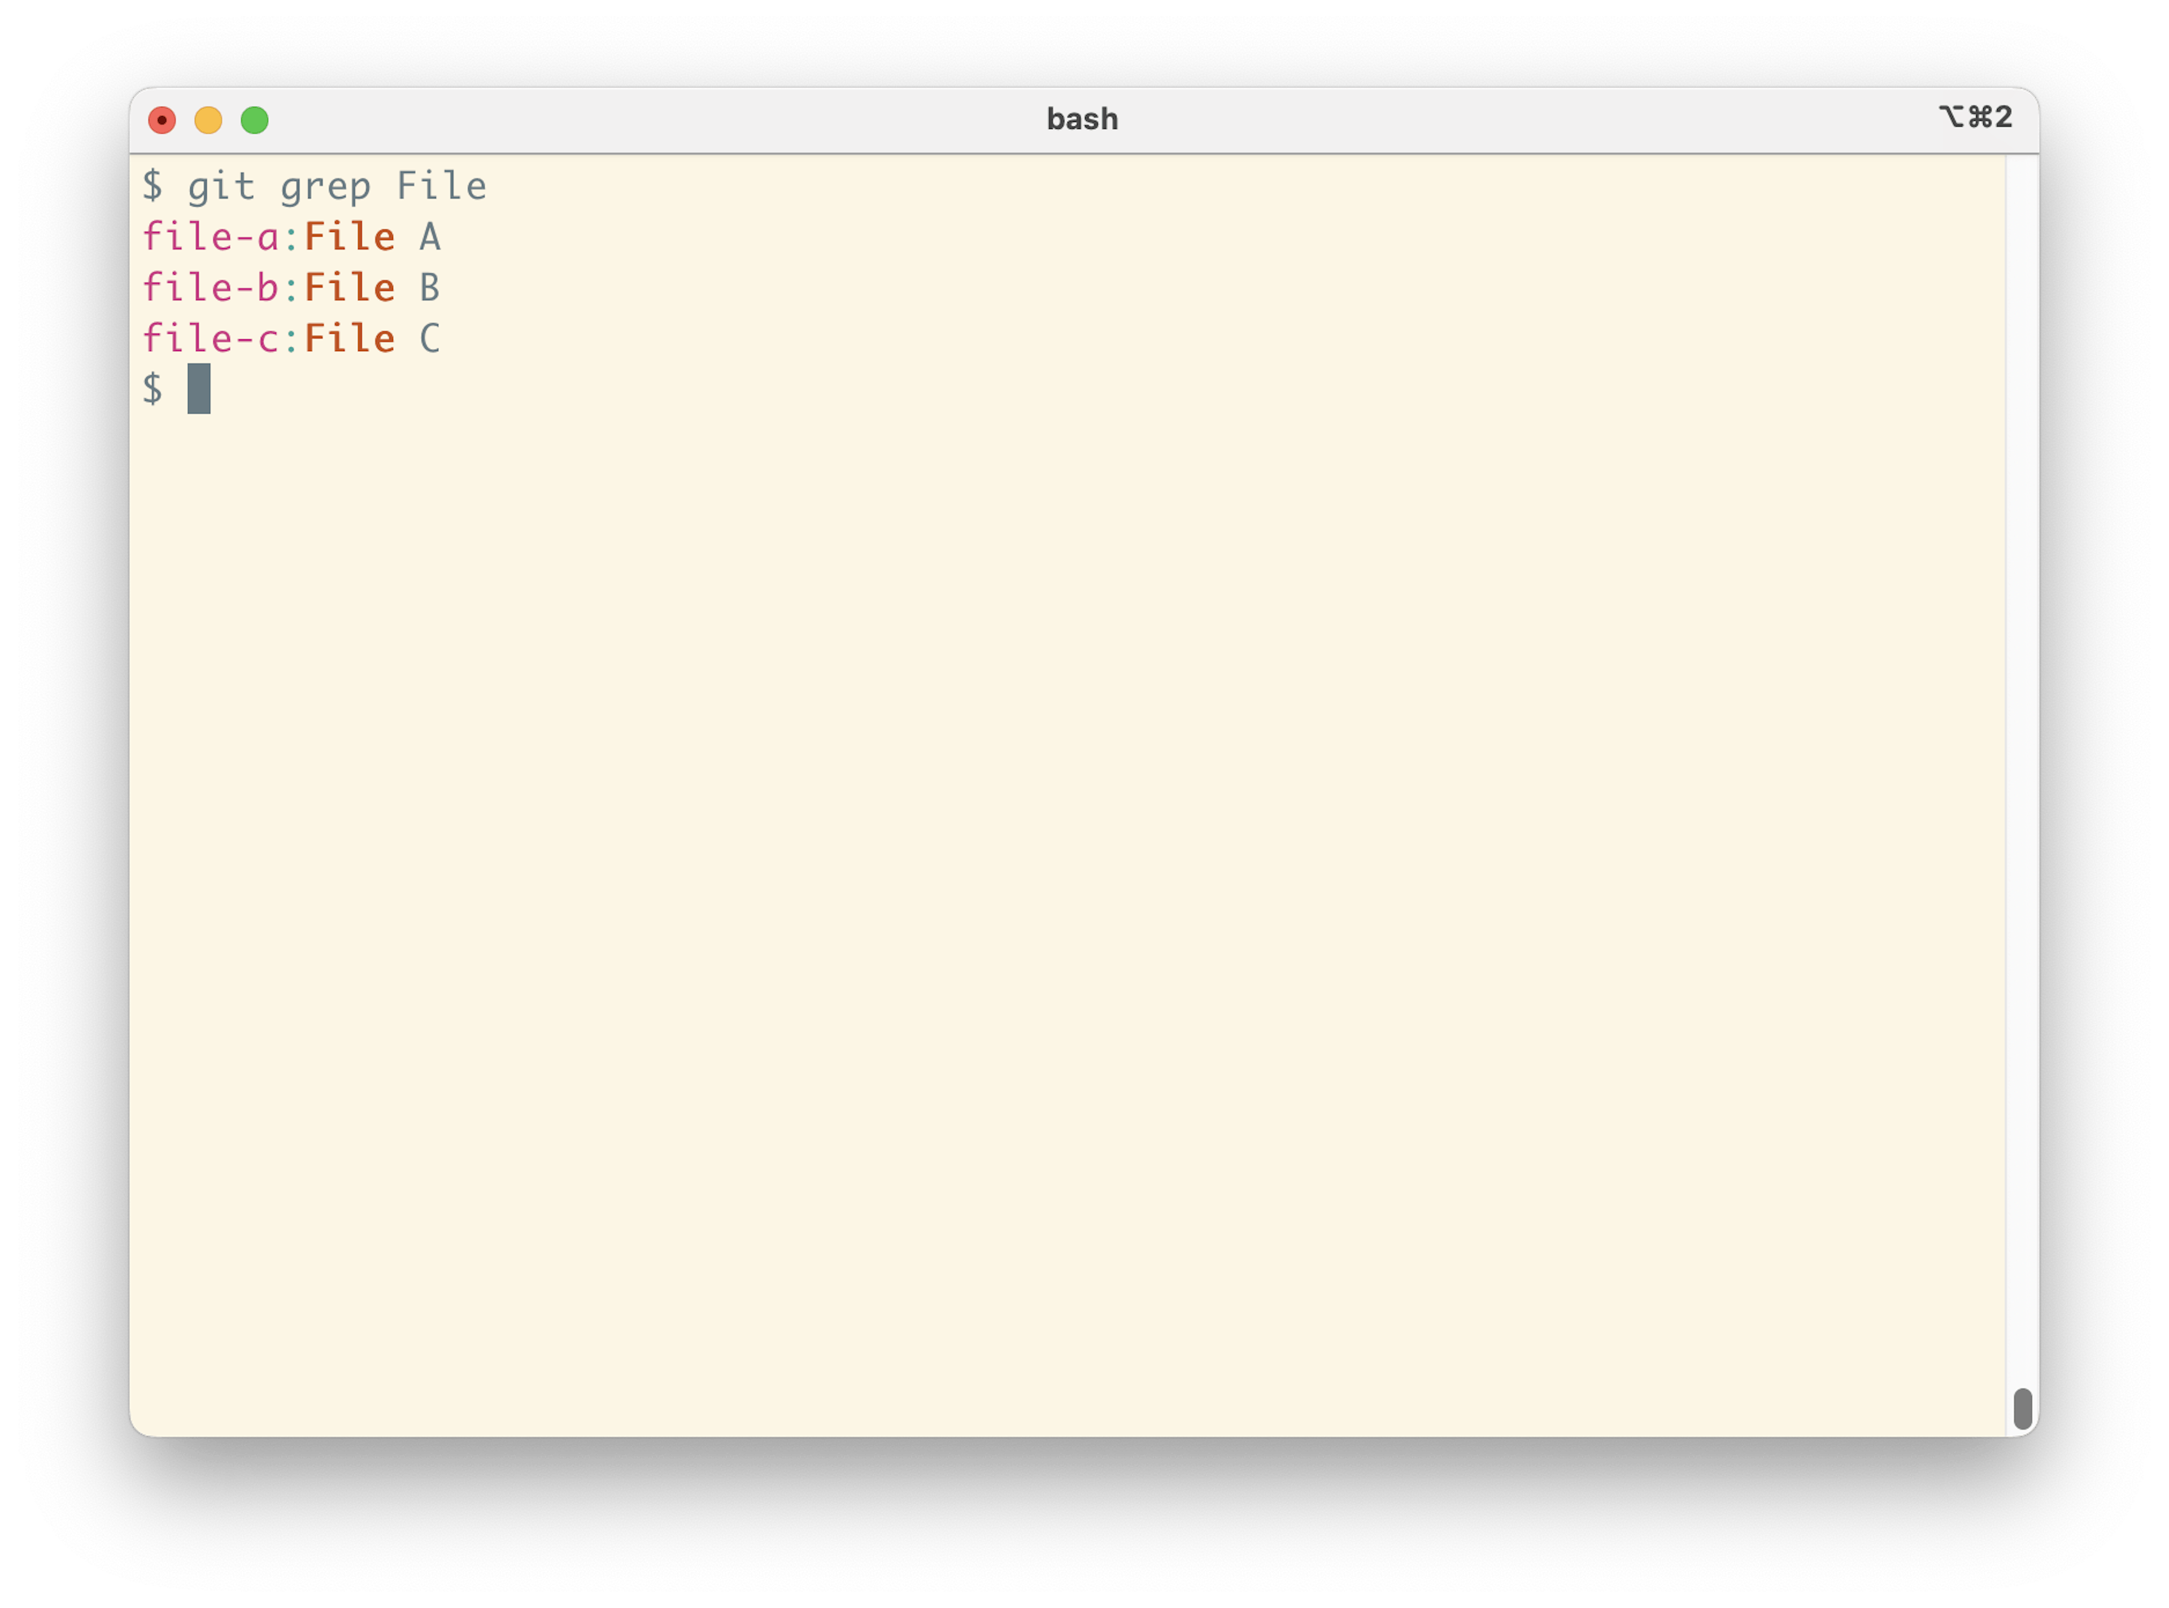The image size is (2169, 1608).
Task: Click the empty terminal background area
Action: click(x=1071, y=876)
